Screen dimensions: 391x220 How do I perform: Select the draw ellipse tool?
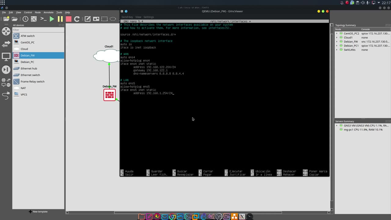(x=113, y=19)
